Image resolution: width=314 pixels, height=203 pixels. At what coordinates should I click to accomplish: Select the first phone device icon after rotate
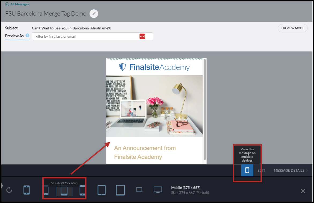point(27,190)
